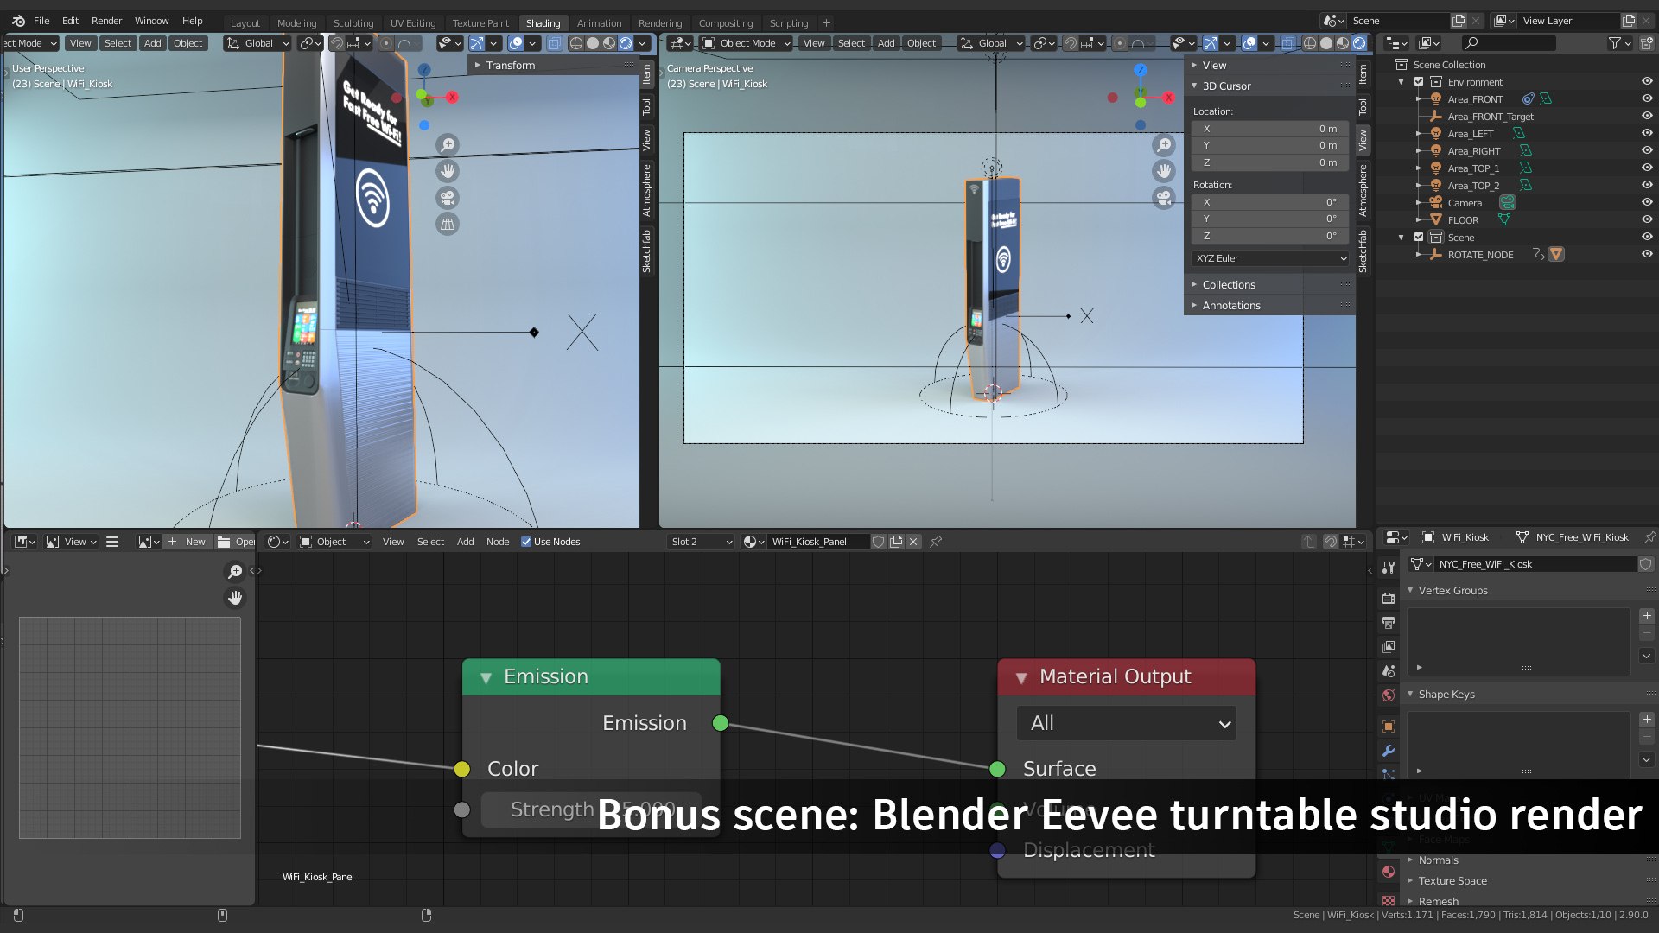Open the Object properties tab icon
The width and height of the screenshot is (1659, 933).
tap(1389, 727)
